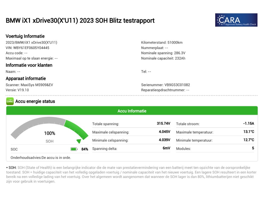Click the Spanning delta 6mV row
The width and height of the screenshot is (264, 198).
click(131, 149)
